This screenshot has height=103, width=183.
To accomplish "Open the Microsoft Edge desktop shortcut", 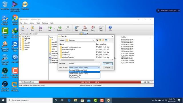I will (15, 46).
